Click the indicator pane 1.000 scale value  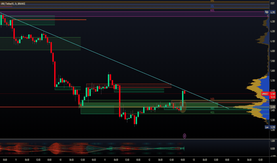click(x=273, y=141)
